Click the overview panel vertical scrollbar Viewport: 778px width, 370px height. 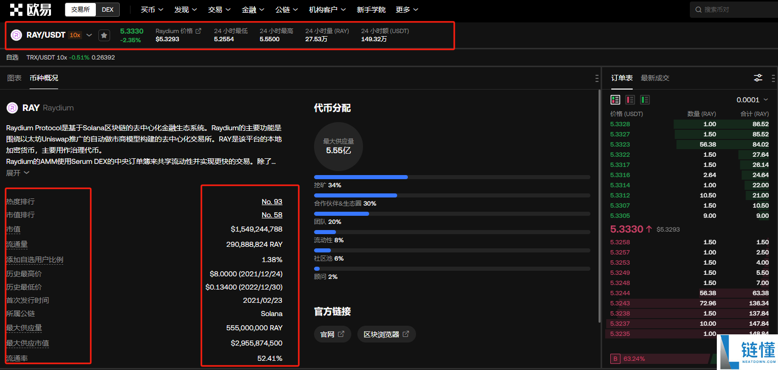point(599,206)
